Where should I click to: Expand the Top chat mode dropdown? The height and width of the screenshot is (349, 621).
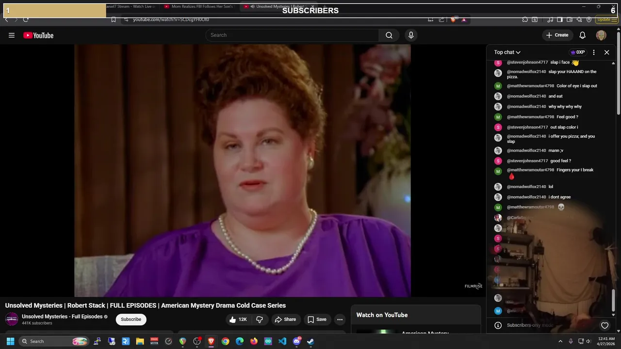pos(507,52)
